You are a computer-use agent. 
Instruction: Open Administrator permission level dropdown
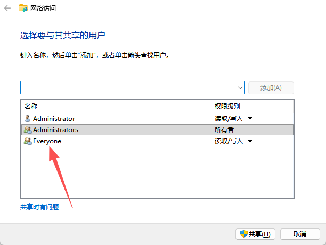(250, 119)
